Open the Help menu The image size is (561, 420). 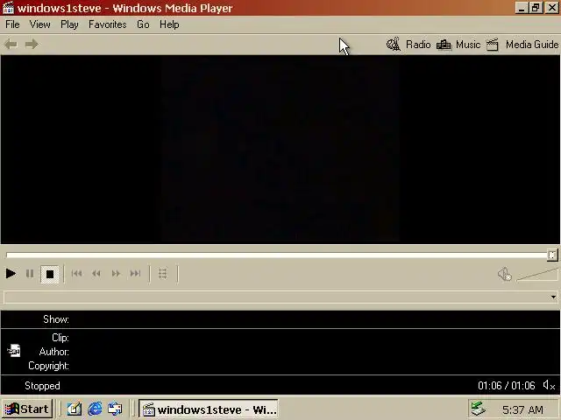pos(169,24)
